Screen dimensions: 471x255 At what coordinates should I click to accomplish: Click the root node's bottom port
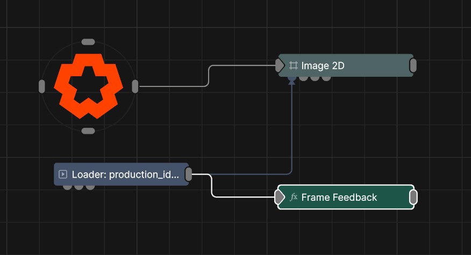point(88,130)
